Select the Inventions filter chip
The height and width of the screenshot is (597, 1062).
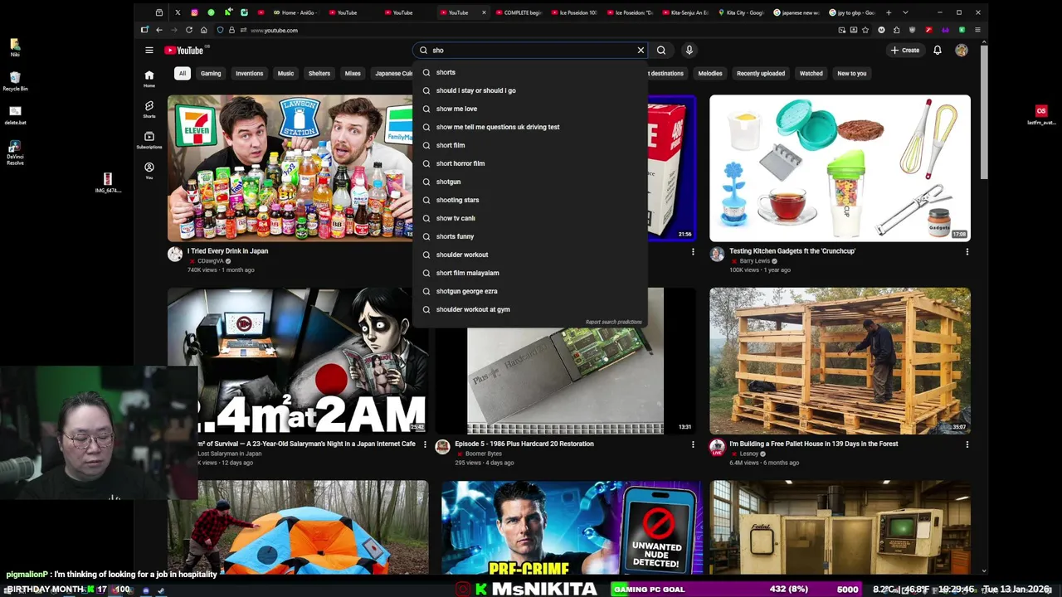pos(249,73)
